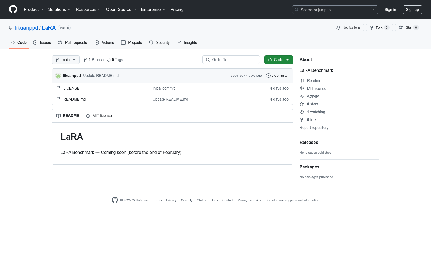Open the green Code dropdown button
The width and height of the screenshot is (431, 269).
[279, 60]
